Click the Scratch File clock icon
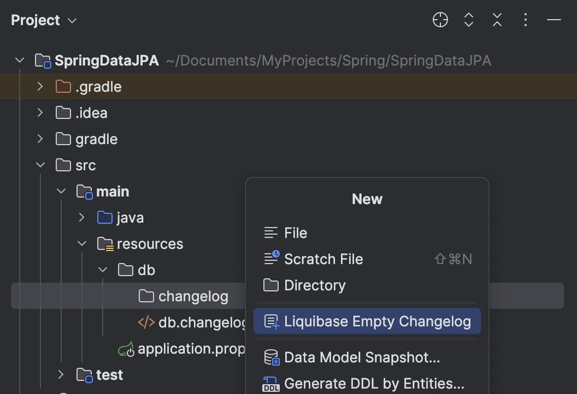 (272, 259)
